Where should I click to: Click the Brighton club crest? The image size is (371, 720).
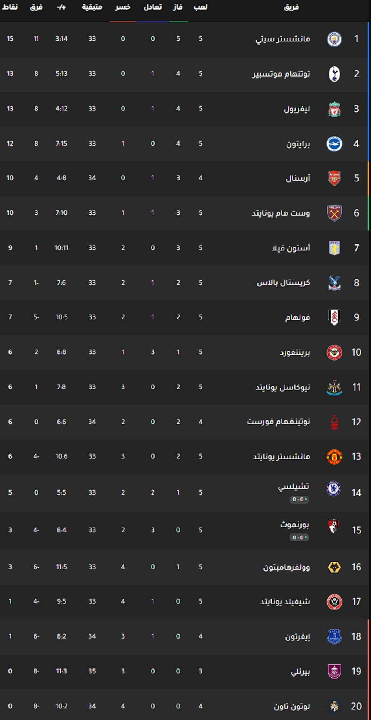pos(334,144)
